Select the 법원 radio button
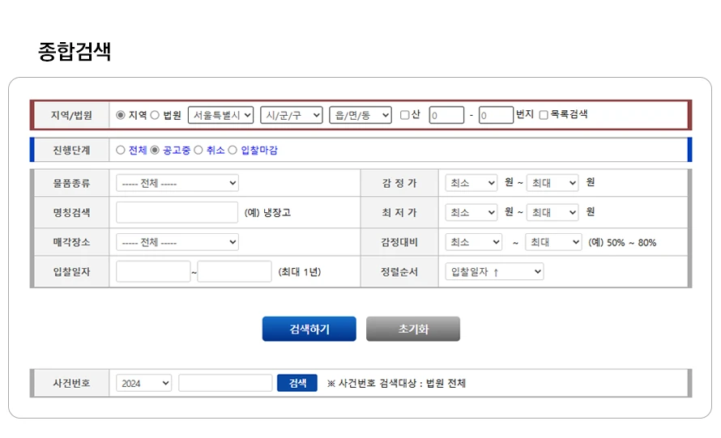The image size is (721, 438). point(155,115)
